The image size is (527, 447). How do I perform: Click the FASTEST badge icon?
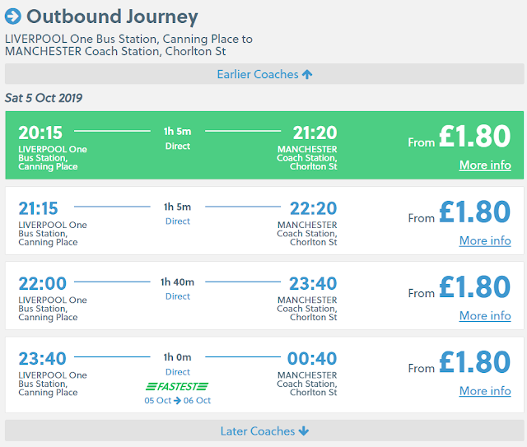coord(177,386)
